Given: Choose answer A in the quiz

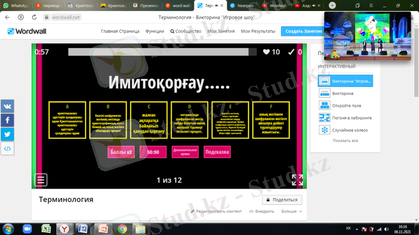Looking at the screenshot, I should tap(67, 120).
